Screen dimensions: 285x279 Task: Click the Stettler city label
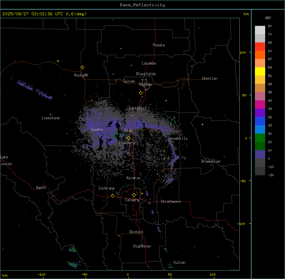tap(210, 79)
